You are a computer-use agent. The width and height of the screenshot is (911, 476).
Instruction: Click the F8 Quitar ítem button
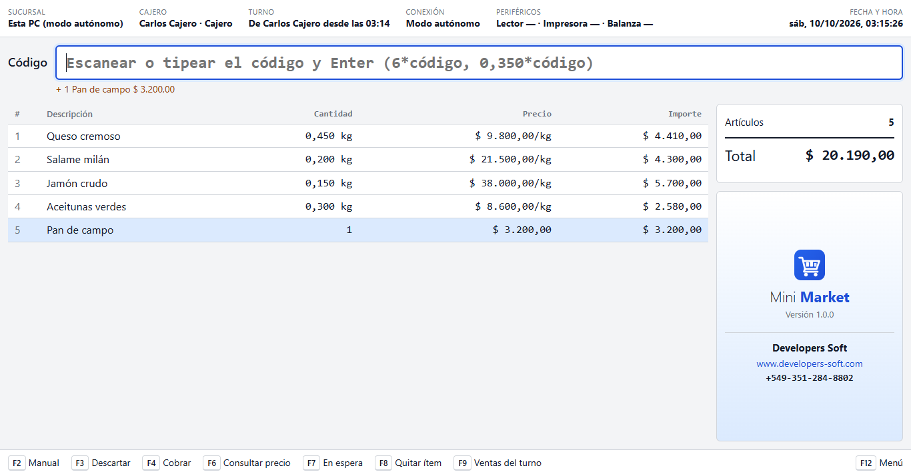pos(409,463)
